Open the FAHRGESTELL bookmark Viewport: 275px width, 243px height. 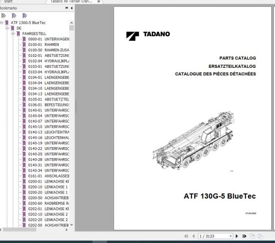tap(34, 33)
